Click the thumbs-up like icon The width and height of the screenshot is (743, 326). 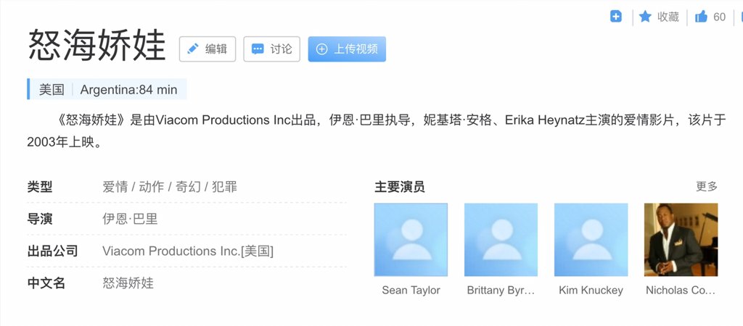coord(701,17)
